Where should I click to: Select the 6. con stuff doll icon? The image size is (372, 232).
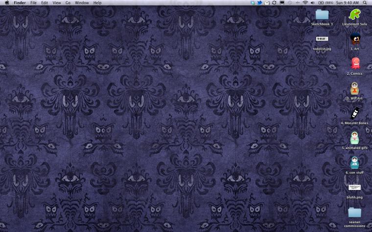(354, 162)
